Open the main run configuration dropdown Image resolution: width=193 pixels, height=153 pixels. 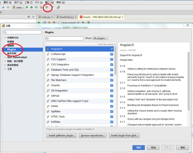[18, 7]
